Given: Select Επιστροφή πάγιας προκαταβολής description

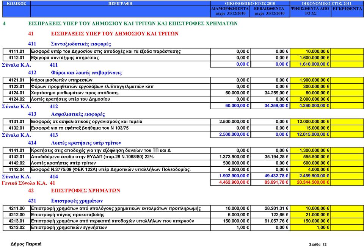Looking at the screenshot, I should [67, 215].
